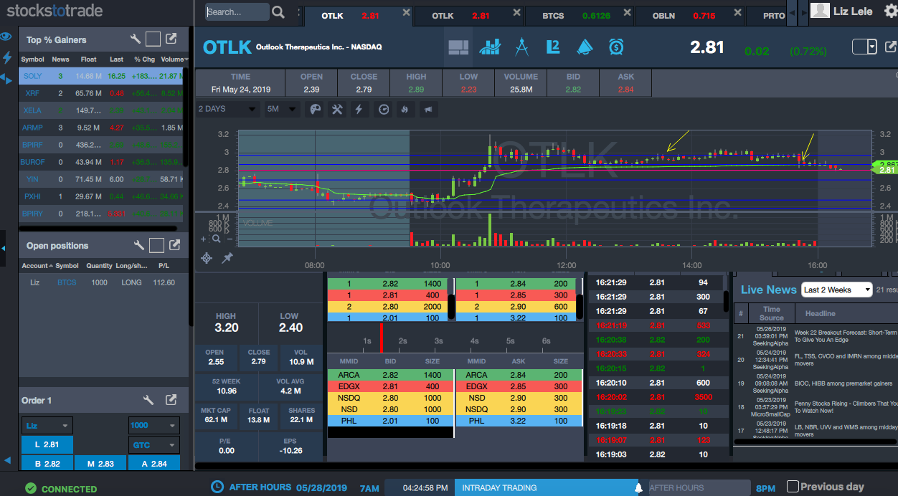Open the Level 2 quotes icon
Image resolution: width=898 pixels, height=496 pixels.
pos(552,47)
